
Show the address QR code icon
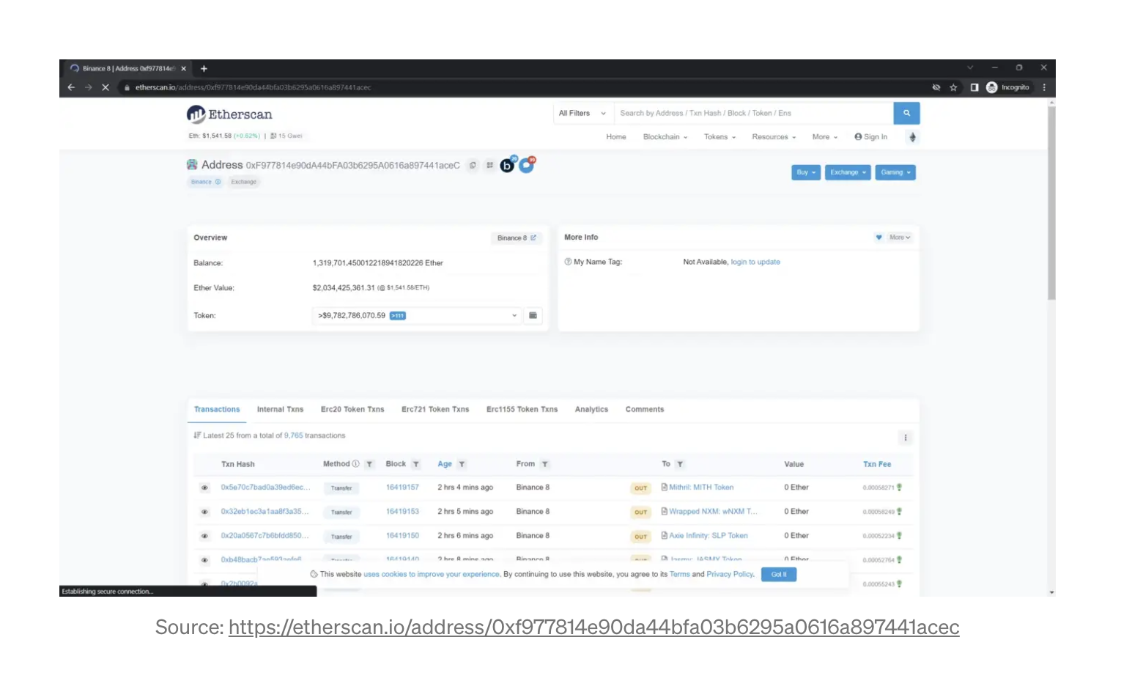489,166
